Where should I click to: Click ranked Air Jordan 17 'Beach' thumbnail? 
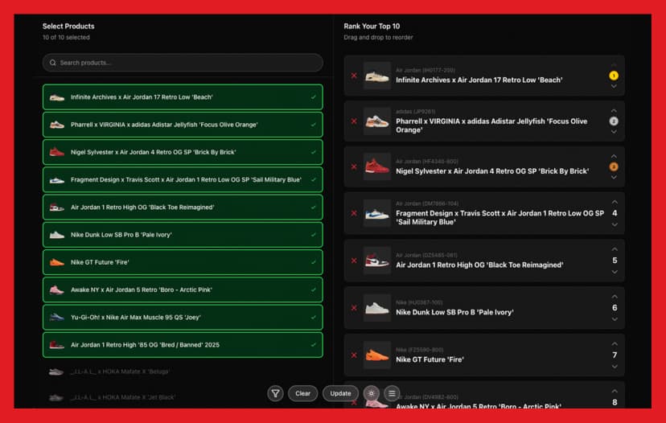tap(377, 76)
